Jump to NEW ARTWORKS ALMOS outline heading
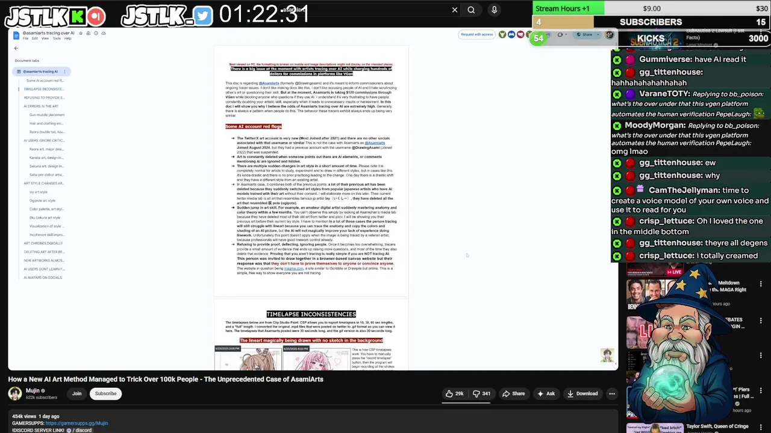Viewport: 771px width, 433px height. pos(43,260)
